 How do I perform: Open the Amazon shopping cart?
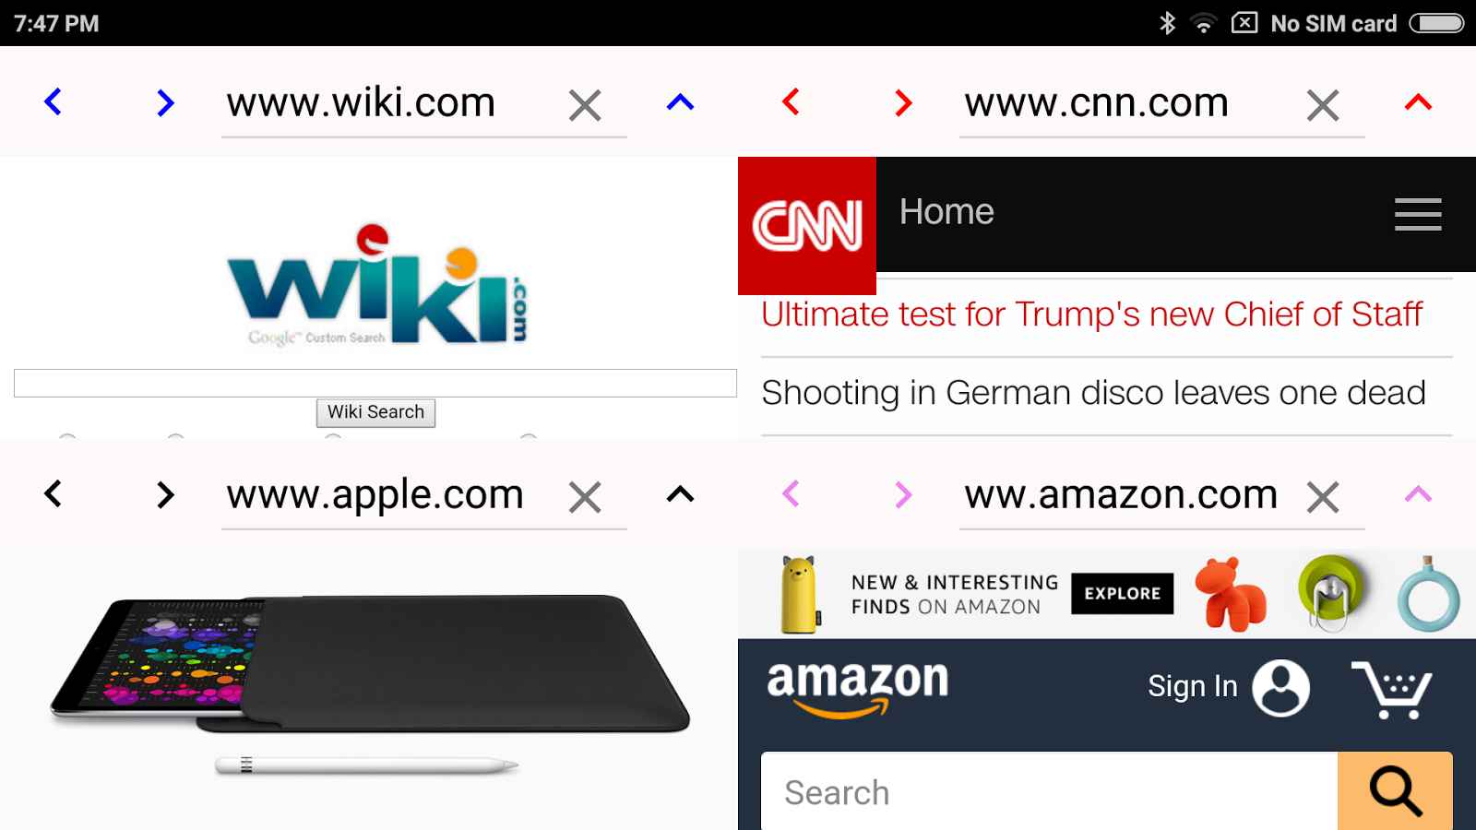pos(1391,689)
